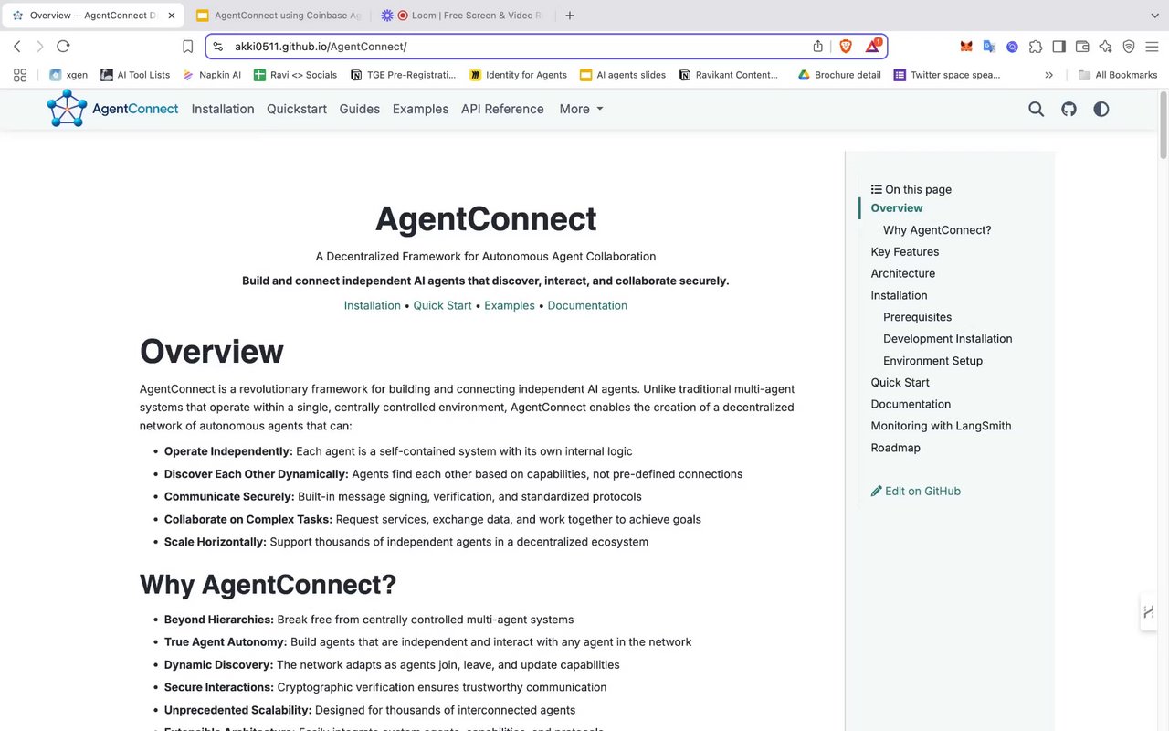Image resolution: width=1169 pixels, height=731 pixels.
Task: Open the Brave VPN shield icon
Action: 1129,47
